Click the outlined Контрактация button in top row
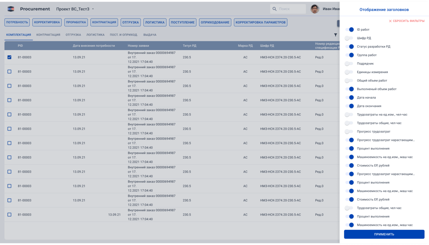The image size is (429, 245). [104, 22]
